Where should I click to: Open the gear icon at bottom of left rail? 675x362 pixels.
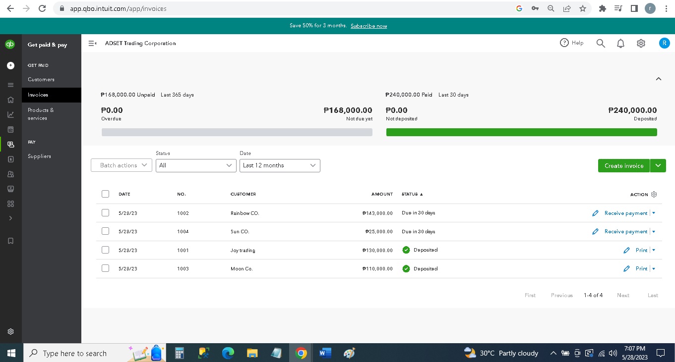(10, 332)
